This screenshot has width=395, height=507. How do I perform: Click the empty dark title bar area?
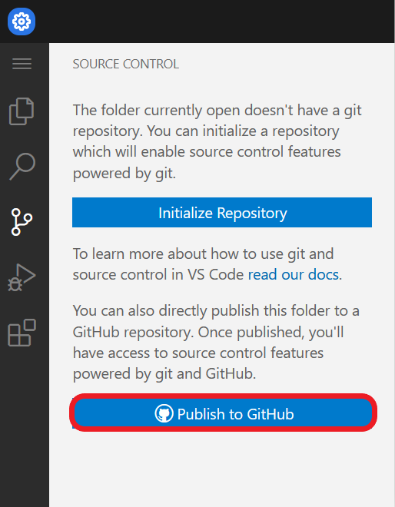215,22
